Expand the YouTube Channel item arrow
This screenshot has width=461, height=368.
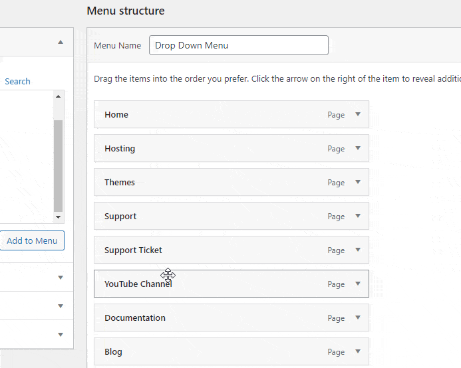(x=357, y=284)
